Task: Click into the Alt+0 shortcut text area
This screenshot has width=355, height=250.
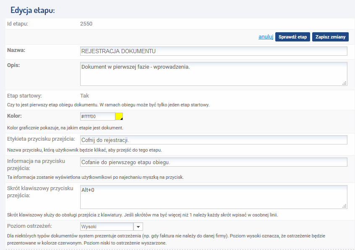Action: pyautogui.click(x=214, y=197)
